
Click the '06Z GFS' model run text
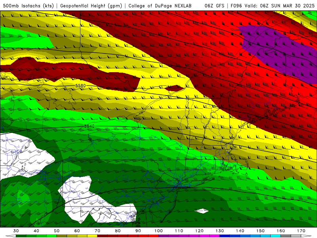pos(214,6)
